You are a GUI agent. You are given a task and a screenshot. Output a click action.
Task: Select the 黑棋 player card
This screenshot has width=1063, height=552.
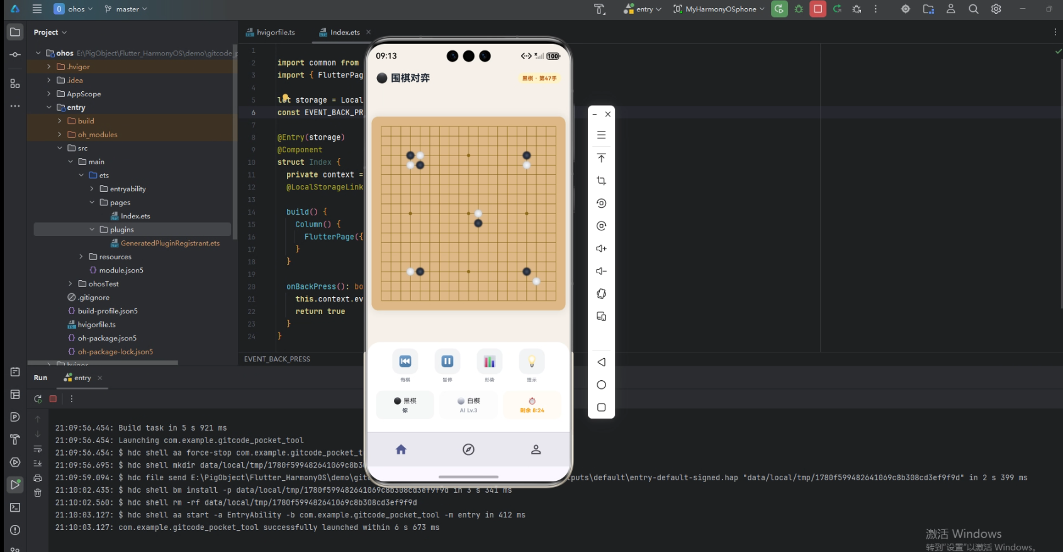coord(405,405)
